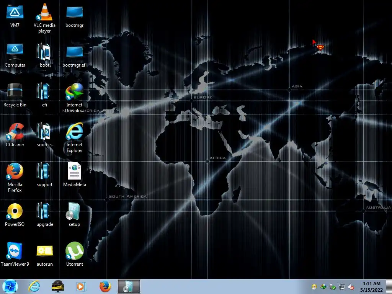
Task: Open the Windows Start menu orb
Action: [10, 286]
